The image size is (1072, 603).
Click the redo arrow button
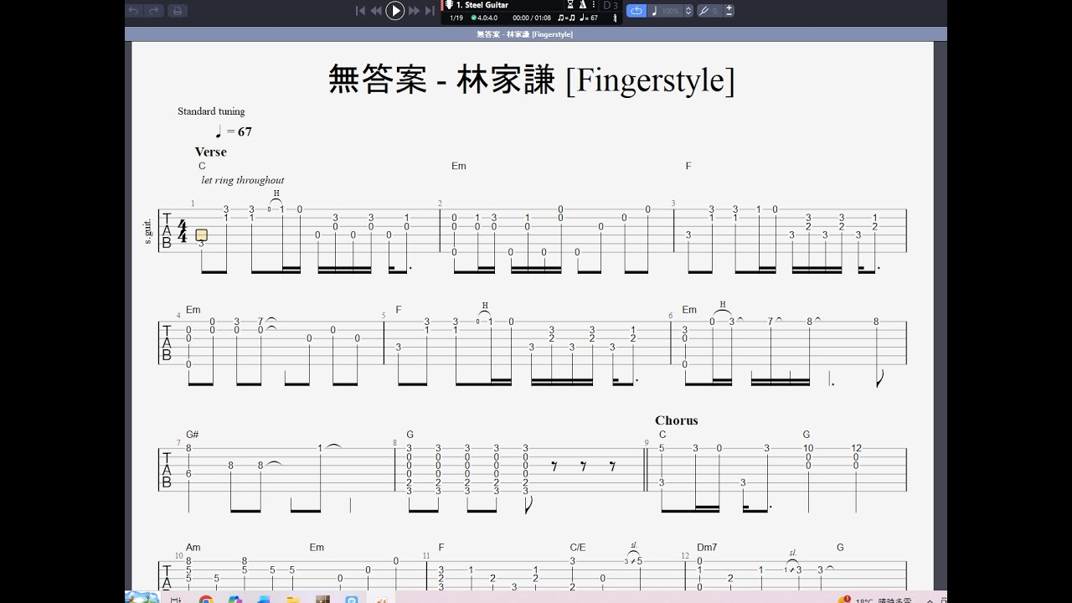(155, 11)
